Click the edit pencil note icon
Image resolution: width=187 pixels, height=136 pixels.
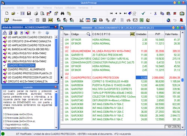[7, 20]
